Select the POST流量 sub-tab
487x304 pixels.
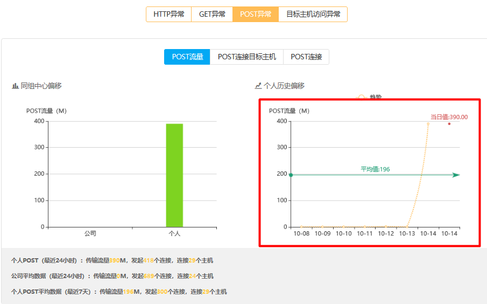tap(187, 57)
